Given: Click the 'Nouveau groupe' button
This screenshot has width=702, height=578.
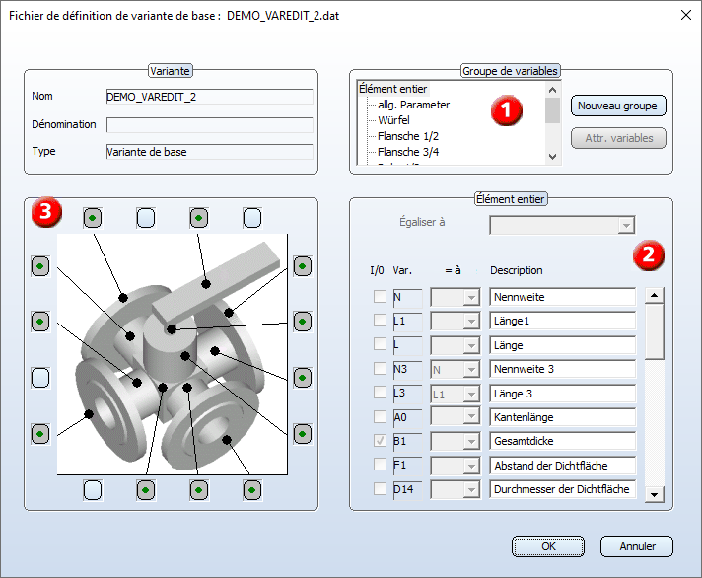Looking at the screenshot, I should (x=618, y=106).
